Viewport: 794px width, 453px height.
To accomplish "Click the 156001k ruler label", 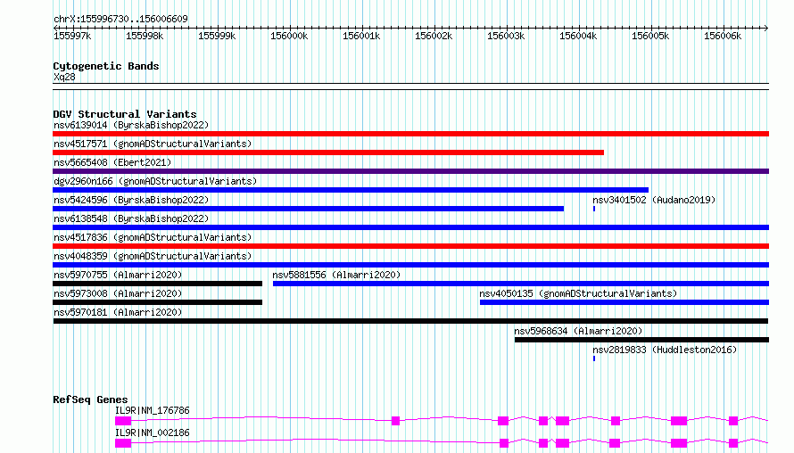I will pos(361,36).
